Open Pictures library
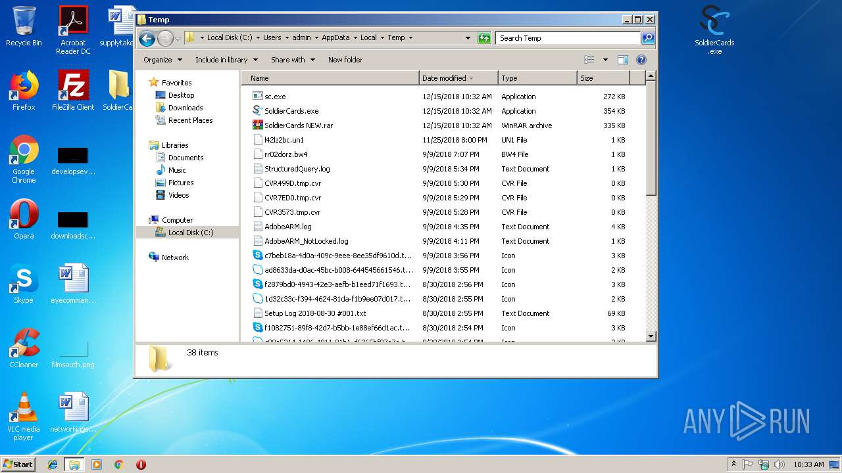 [181, 183]
